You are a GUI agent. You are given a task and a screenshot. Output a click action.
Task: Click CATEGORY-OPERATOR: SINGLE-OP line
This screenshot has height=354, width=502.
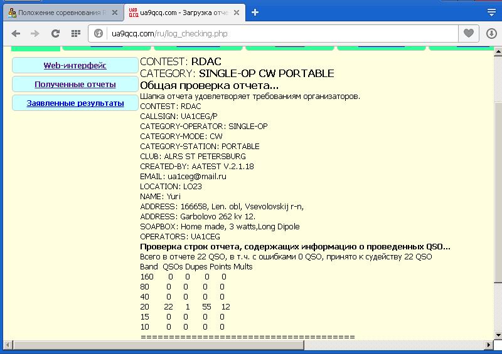[203, 127]
